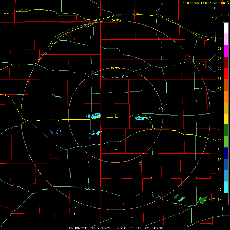
Task: Pick the magenta band in the color scale
Action: coord(226,51)
